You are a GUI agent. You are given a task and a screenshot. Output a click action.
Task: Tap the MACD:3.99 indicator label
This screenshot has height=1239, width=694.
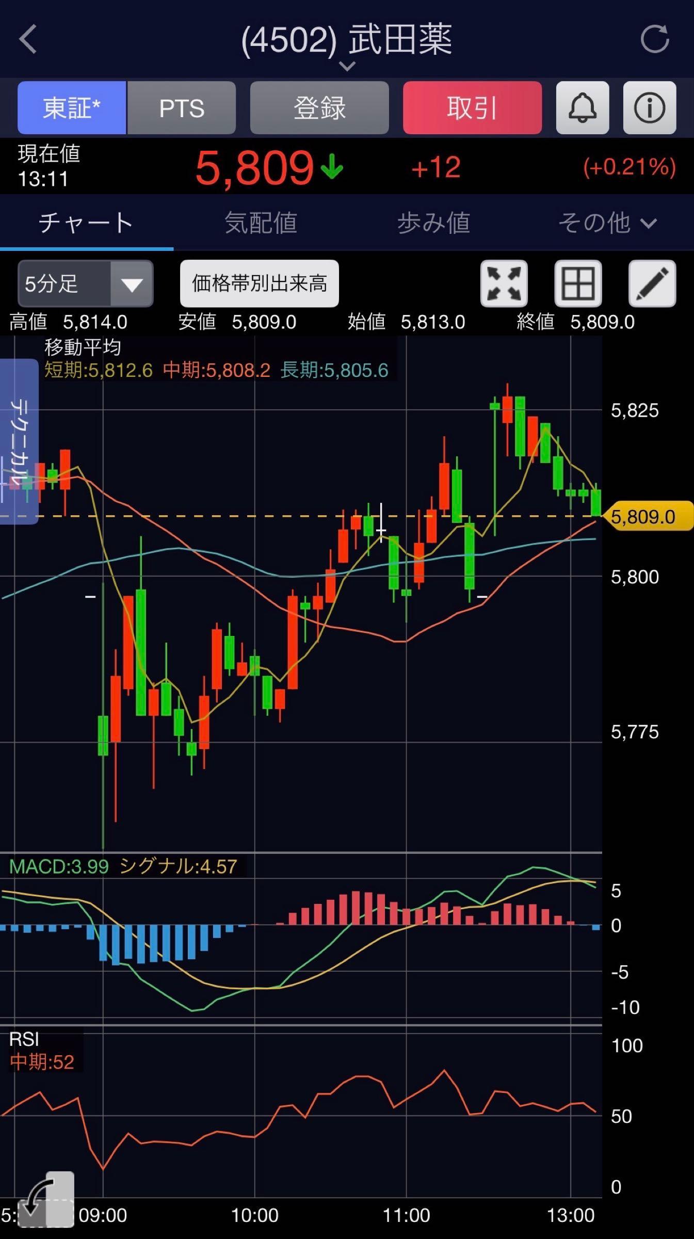click(59, 866)
